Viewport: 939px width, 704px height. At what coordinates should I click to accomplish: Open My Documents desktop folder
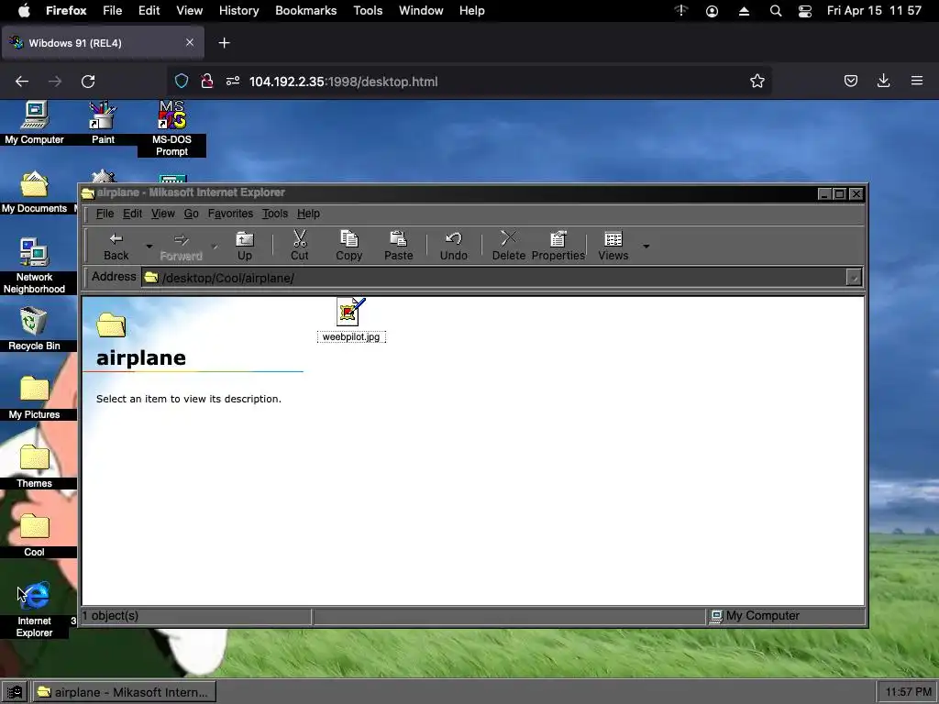coord(34,192)
